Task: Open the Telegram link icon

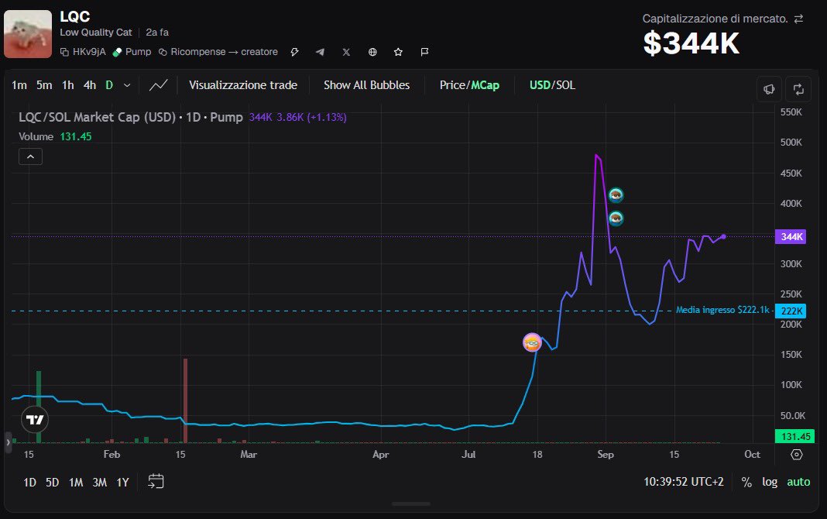Action: tap(320, 52)
